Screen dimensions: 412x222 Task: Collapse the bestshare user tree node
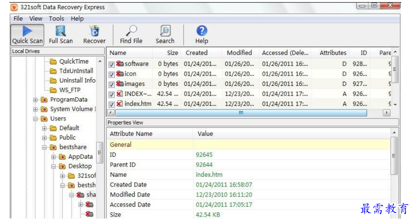[x=45, y=147]
